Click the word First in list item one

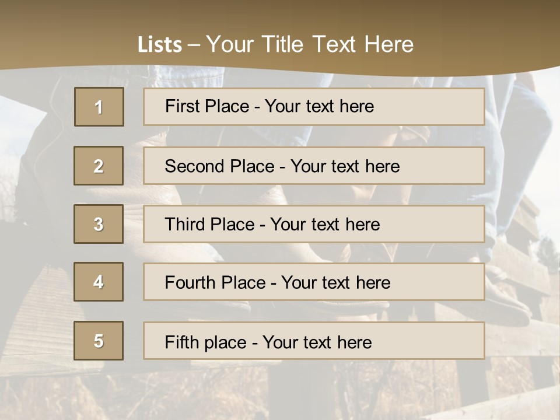pyautogui.click(x=182, y=106)
